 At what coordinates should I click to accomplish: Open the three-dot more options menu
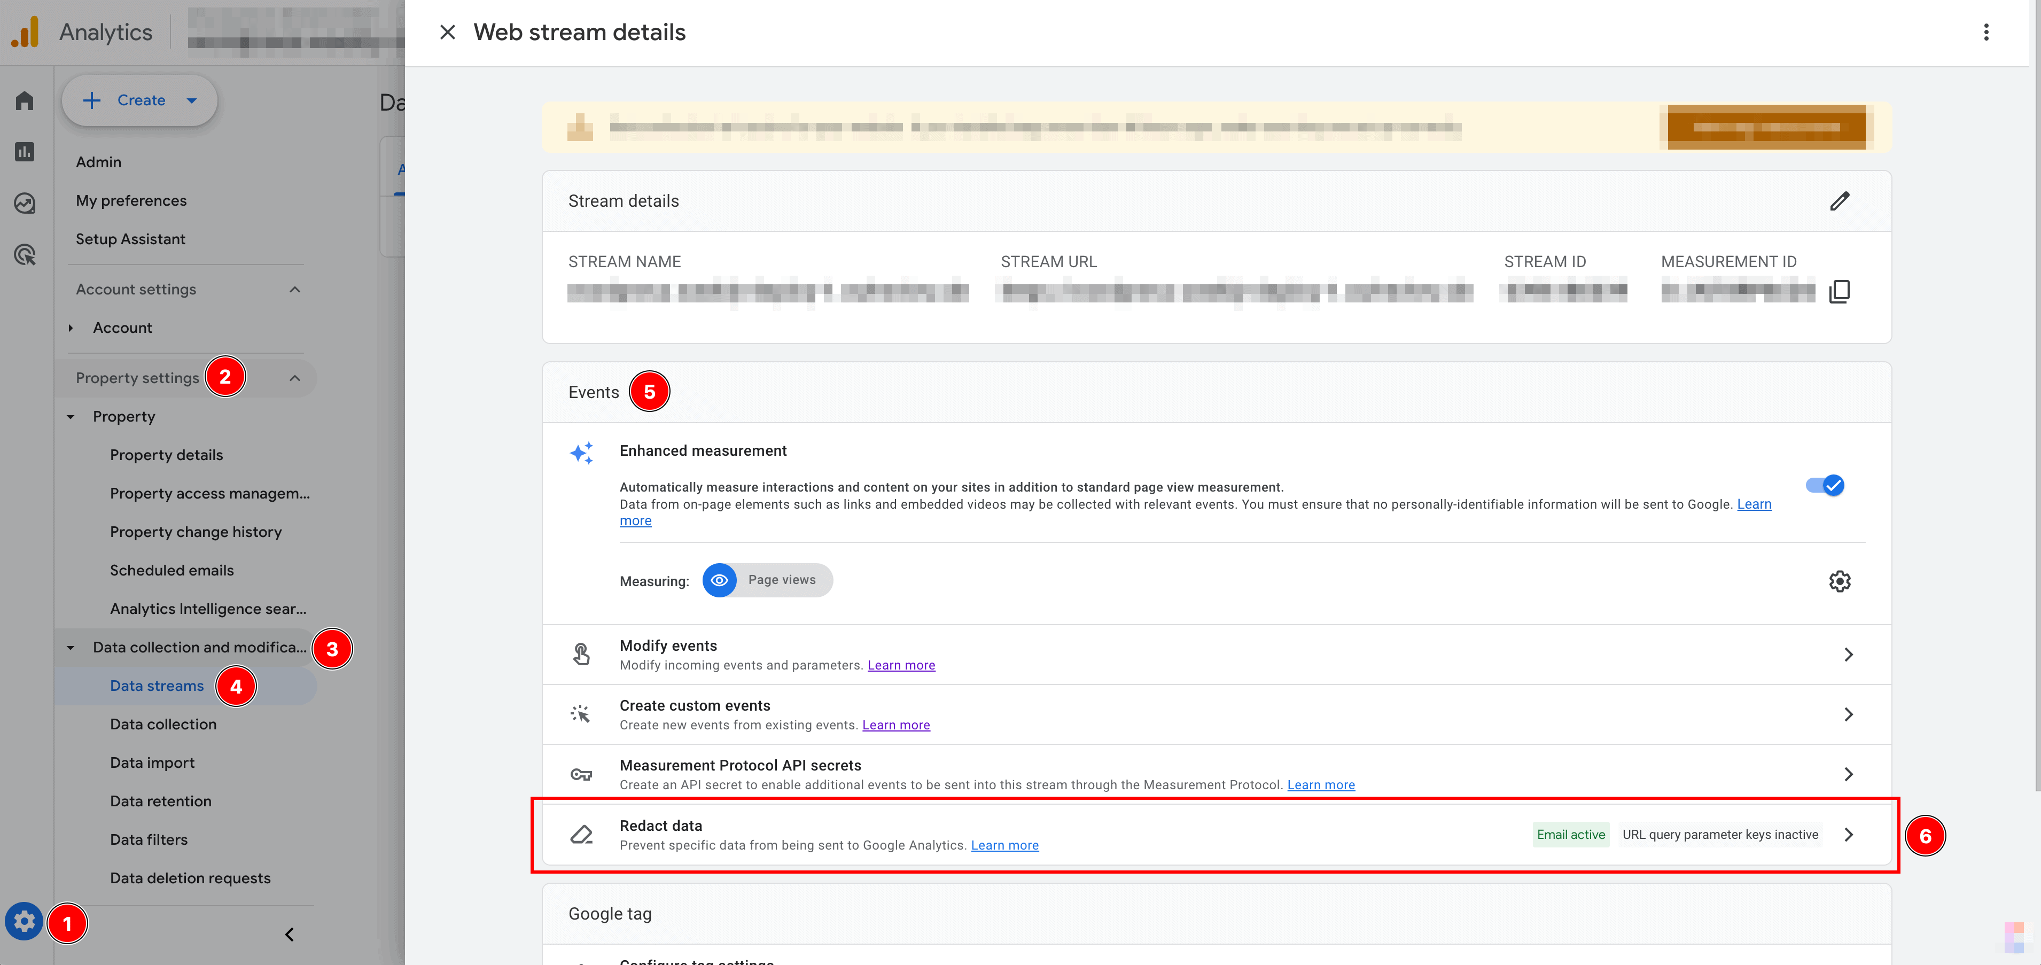[1985, 33]
